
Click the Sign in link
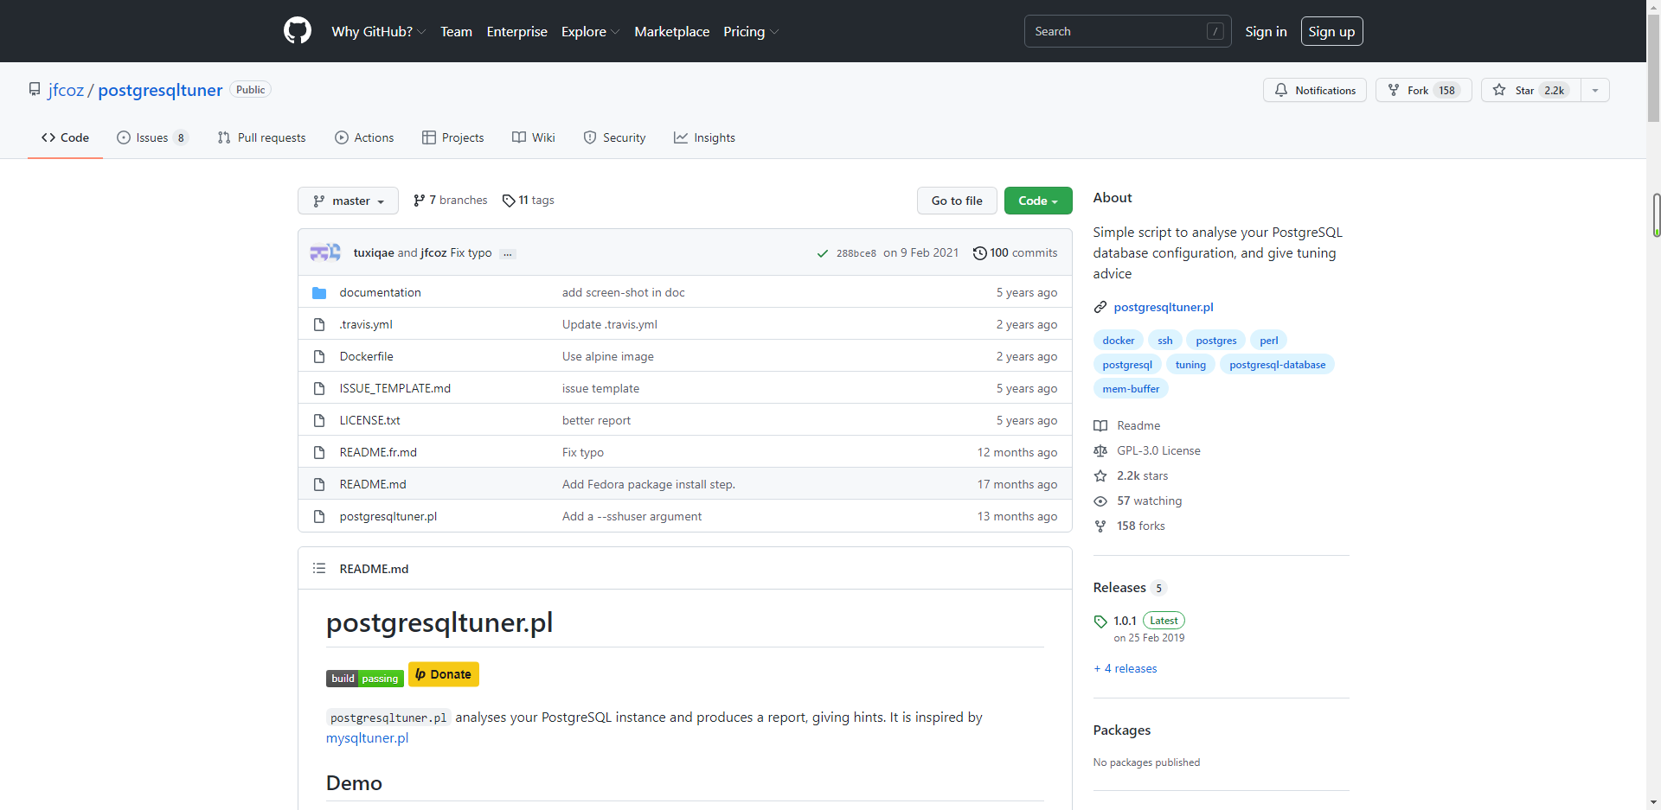pyautogui.click(x=1266, y=31)
